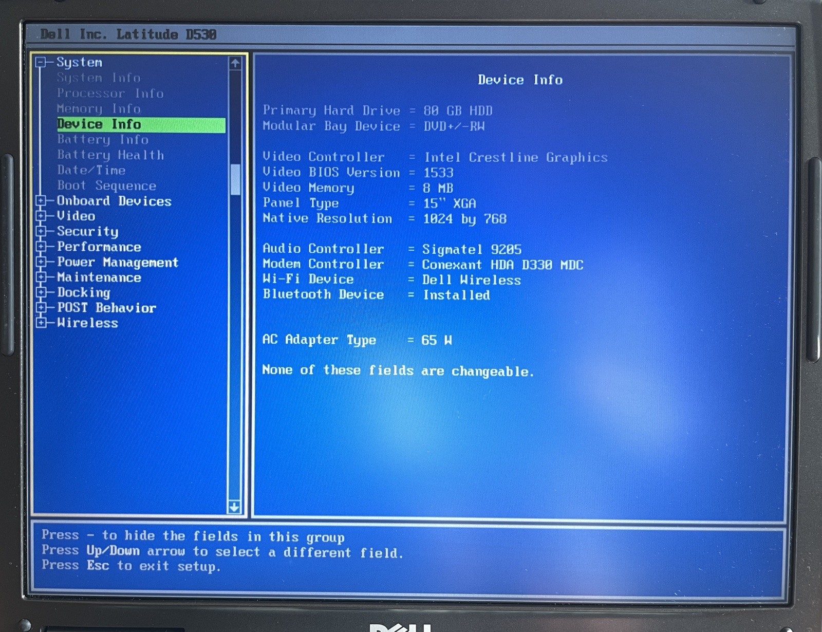Click the Audio Controller label
Screen dimensions: 822x632
(x=323, y=249)
